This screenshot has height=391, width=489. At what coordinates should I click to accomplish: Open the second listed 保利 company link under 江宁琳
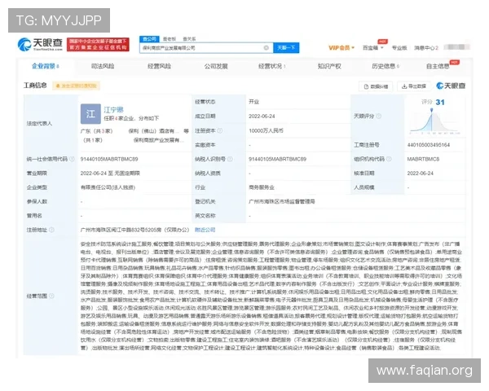coord(158,140)
